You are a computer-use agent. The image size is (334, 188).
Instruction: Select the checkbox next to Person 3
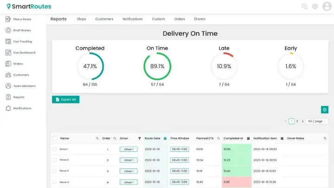pyautogui.click(x=55, y=171)
